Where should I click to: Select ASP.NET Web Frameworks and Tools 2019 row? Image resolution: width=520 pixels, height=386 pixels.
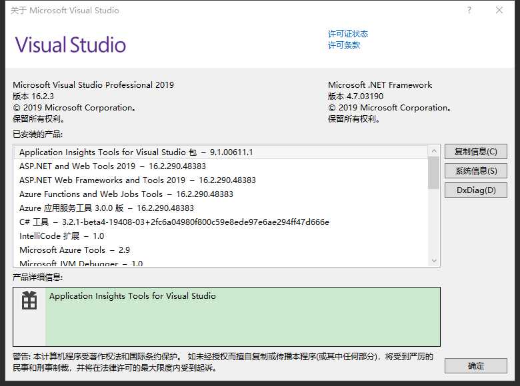(221, 180)
